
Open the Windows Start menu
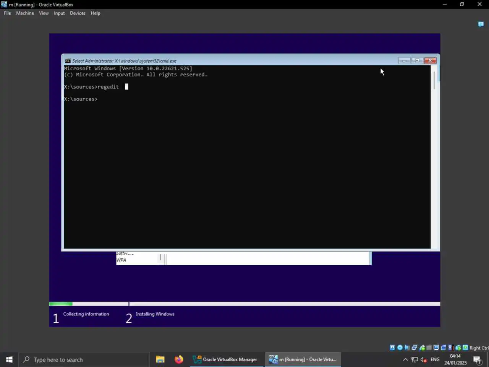9,359
